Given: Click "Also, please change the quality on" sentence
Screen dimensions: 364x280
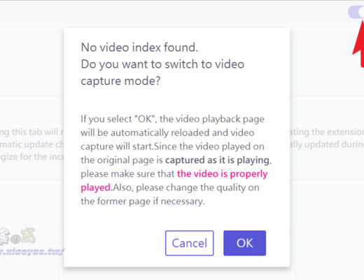Looking at the screenshot, I should [x=186, y=188].
